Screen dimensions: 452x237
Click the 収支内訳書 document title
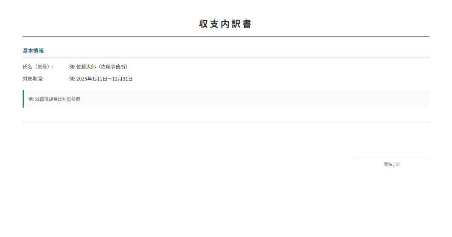[226, 24]
